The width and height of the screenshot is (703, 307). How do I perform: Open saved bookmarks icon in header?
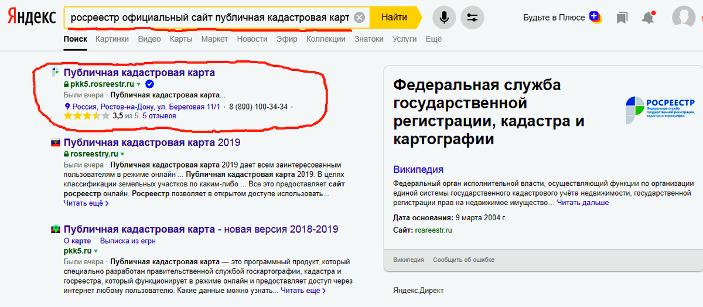(622, 18)
